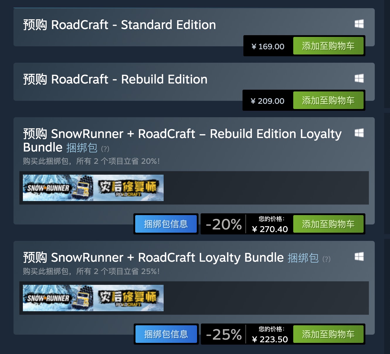Add the 25% off Loyalty bundle to cart
The height and width of the screenshot is (354, 390).
pyautogui.click(x=328, y=334)
